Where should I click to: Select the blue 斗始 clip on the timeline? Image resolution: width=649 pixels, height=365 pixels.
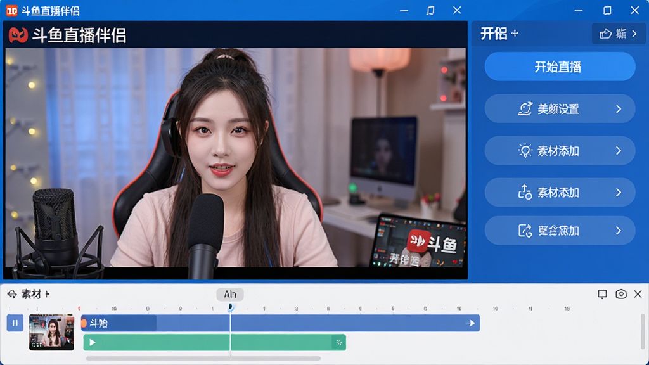tap(280, 323)
